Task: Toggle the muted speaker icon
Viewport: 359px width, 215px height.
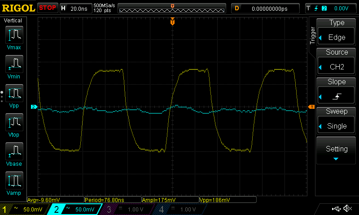Action: [347, 209]
